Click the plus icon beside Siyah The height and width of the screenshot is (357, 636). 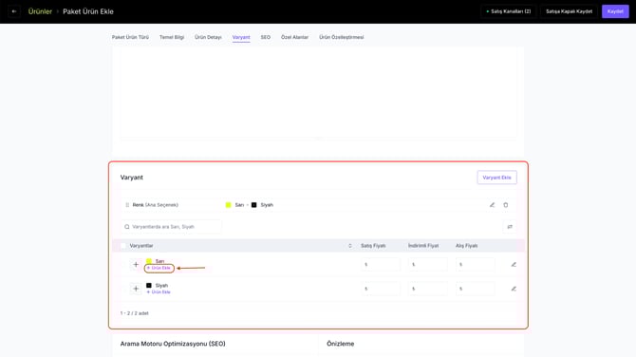(136, 289)
